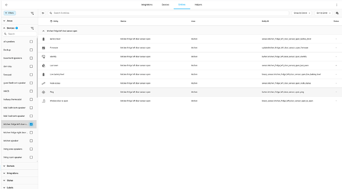
Task: Expand the Area filter section
Action: pos(19,21)
